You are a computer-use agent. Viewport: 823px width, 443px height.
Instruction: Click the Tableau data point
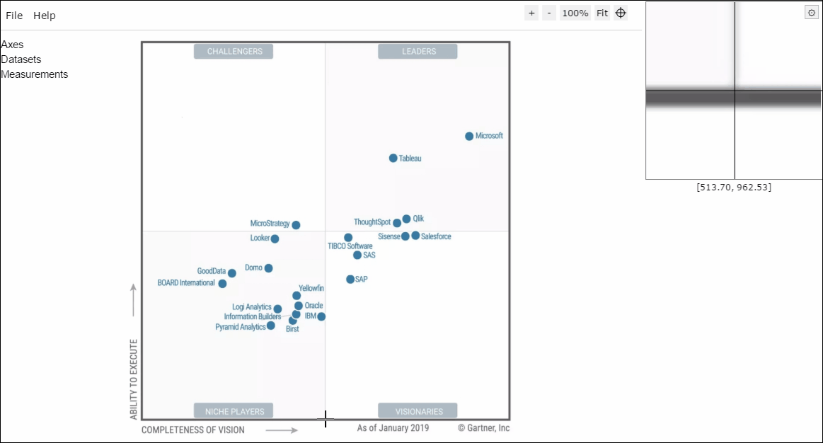pyautogui.click(x=393, y=158)
